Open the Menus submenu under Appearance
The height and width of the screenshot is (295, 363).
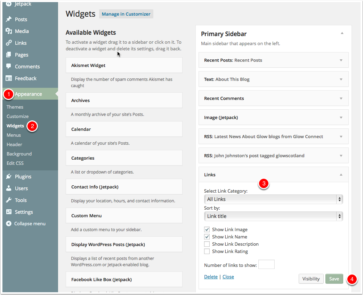click(x=14, y=135)
